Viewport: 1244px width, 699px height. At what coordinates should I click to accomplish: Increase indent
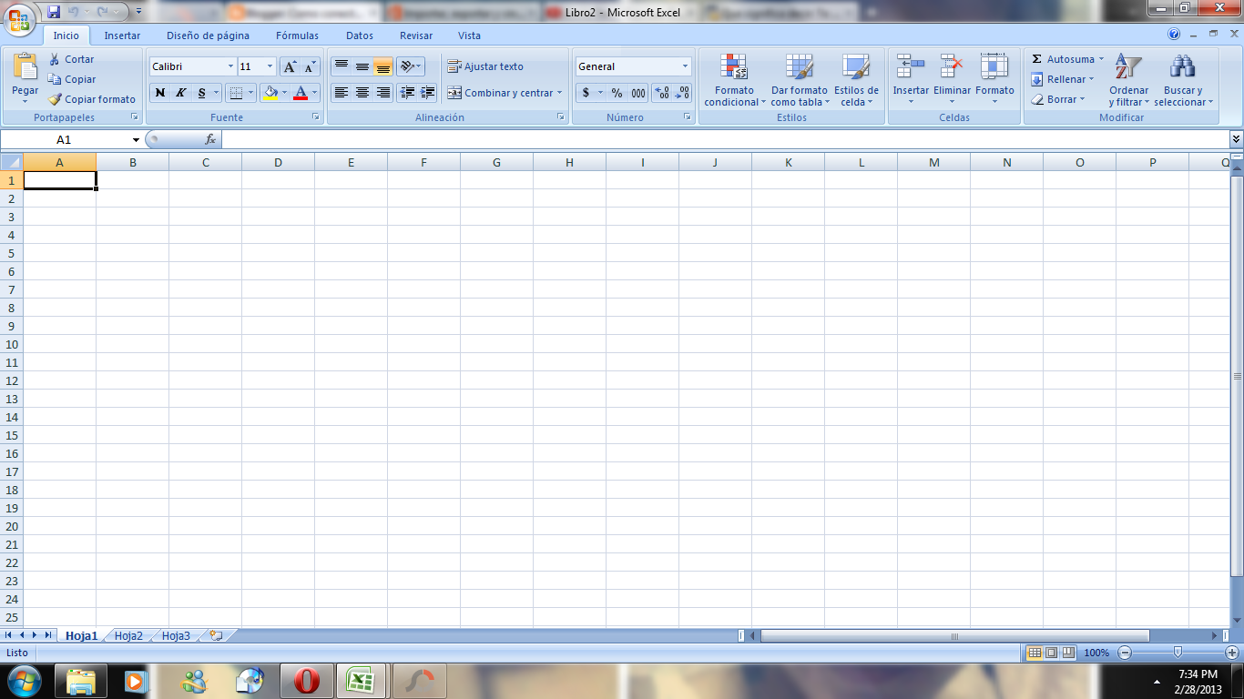[428, 93]
